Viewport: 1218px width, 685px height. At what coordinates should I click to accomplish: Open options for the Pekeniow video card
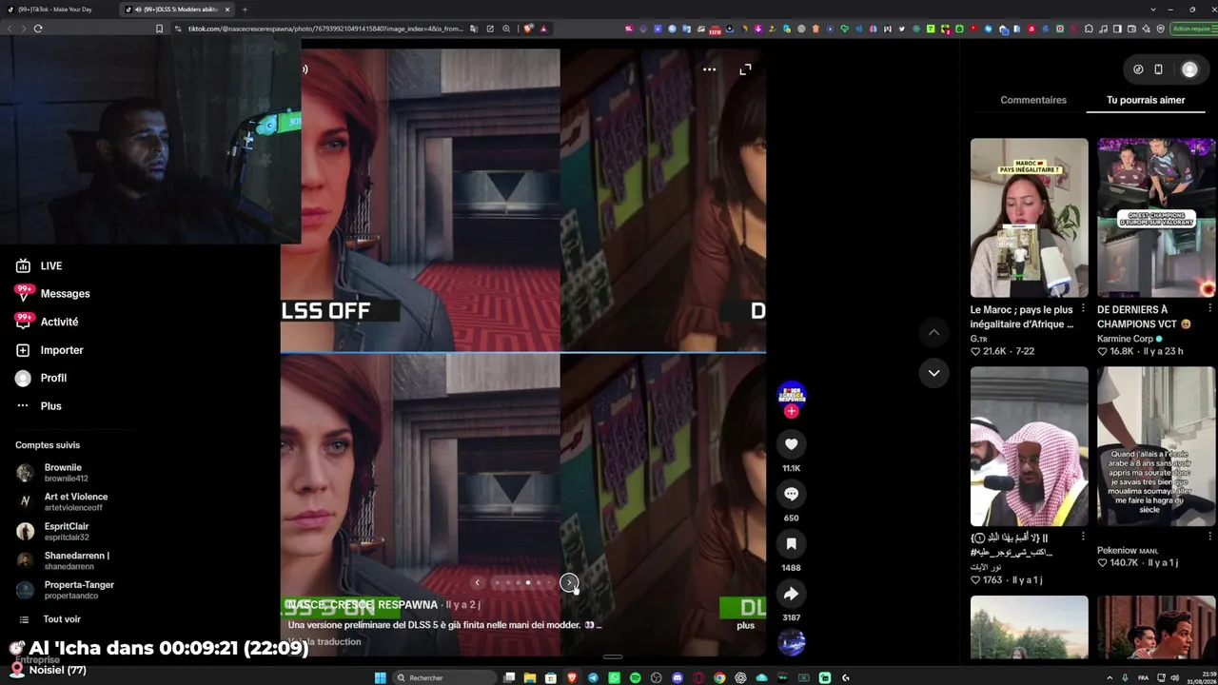pos(1209,538)
